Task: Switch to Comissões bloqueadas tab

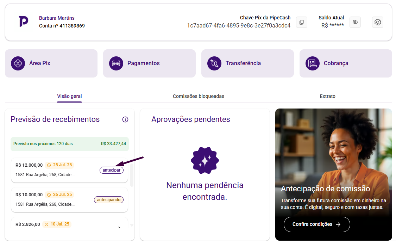Action: click(199, 96)
